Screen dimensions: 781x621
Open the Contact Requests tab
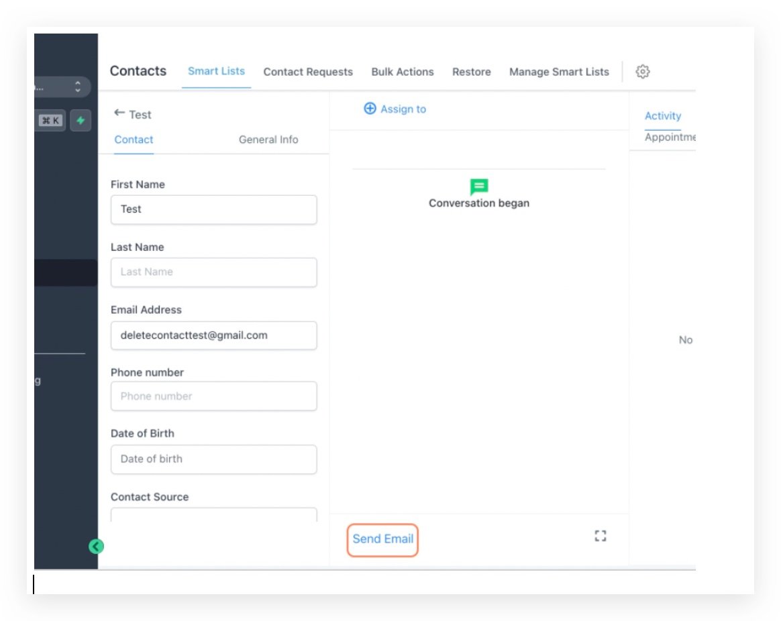[308, 72]
